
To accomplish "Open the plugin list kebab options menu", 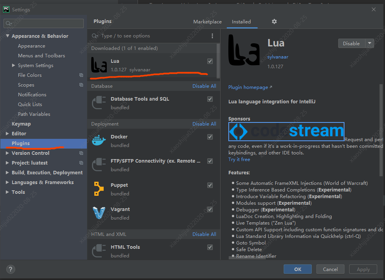I will pos(212,36).
